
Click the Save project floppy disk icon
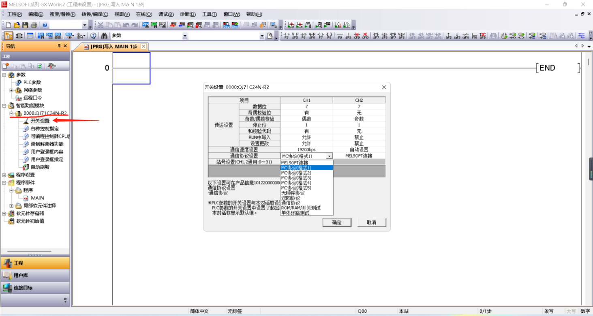coord(25,25)
